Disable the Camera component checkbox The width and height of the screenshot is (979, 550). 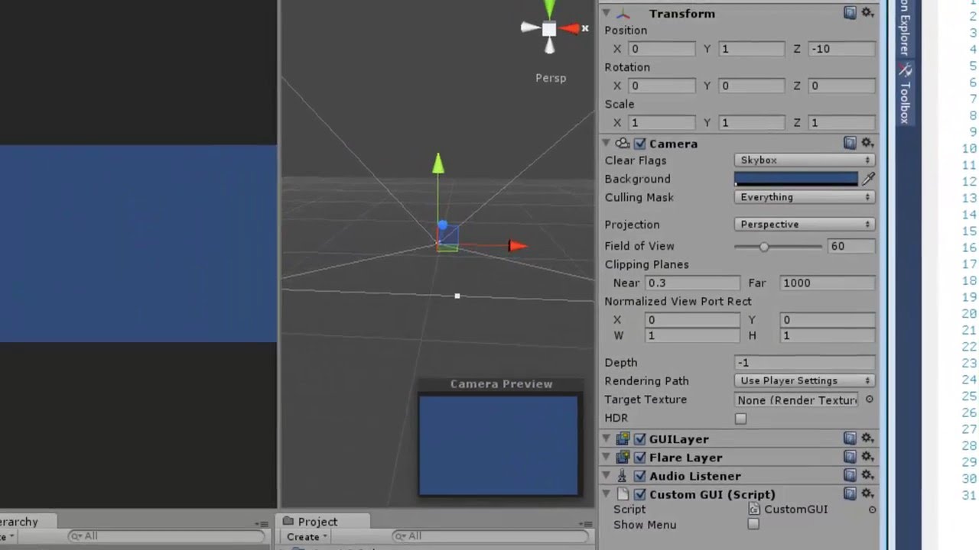pos(640,144)
